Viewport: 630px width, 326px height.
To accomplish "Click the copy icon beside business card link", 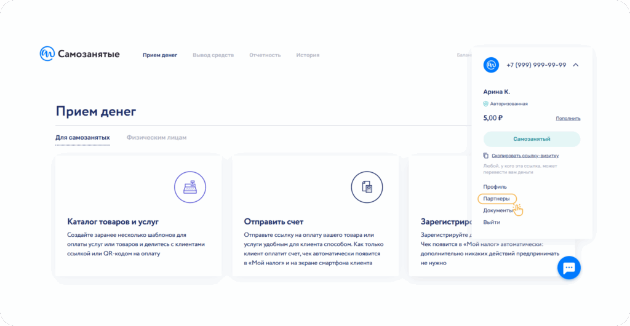I will tap(486, 156).
